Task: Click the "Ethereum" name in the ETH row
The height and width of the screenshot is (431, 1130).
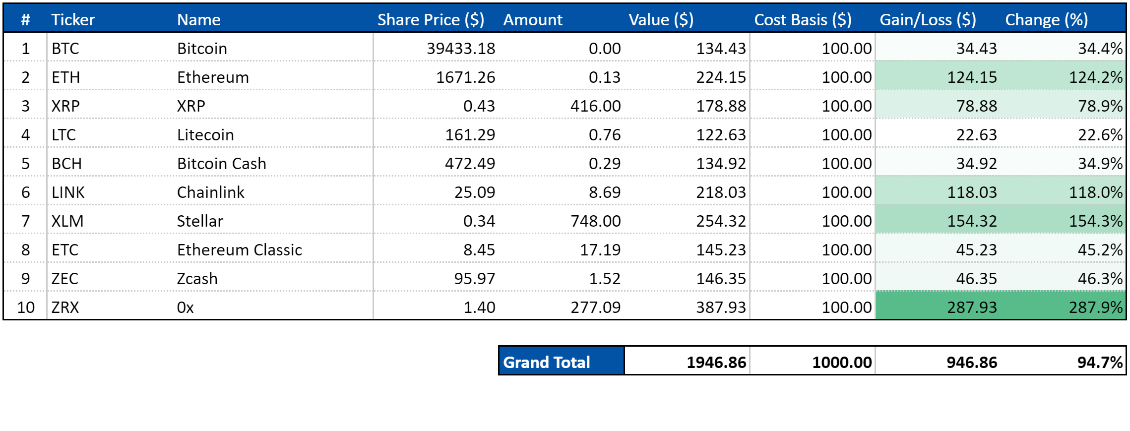Action: pyautogui.click(x=213, y=77)
